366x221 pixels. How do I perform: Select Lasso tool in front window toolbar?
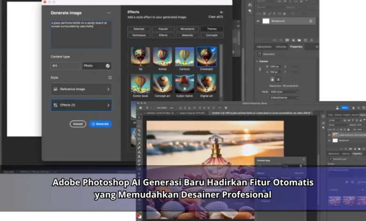tap(139, 126)
